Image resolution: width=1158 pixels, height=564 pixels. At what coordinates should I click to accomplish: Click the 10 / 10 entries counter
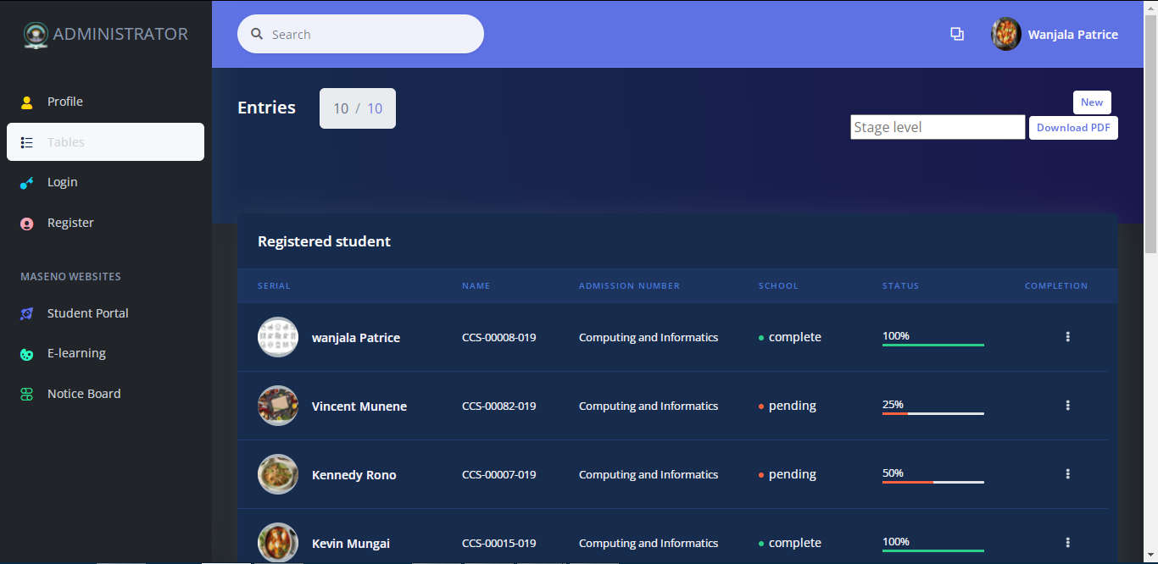point(358,108)
